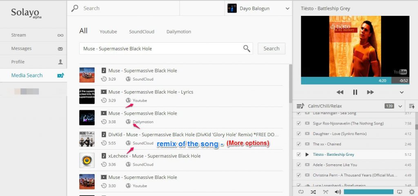Toggle the shuffle icon in player footer
The width and height of the screenshot is (418, 196).
[x=313, y=192]
